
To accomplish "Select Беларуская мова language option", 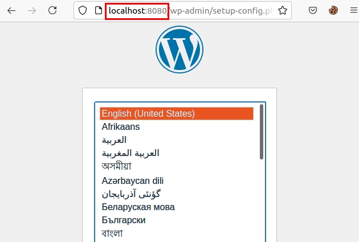I will click(177, 207).
